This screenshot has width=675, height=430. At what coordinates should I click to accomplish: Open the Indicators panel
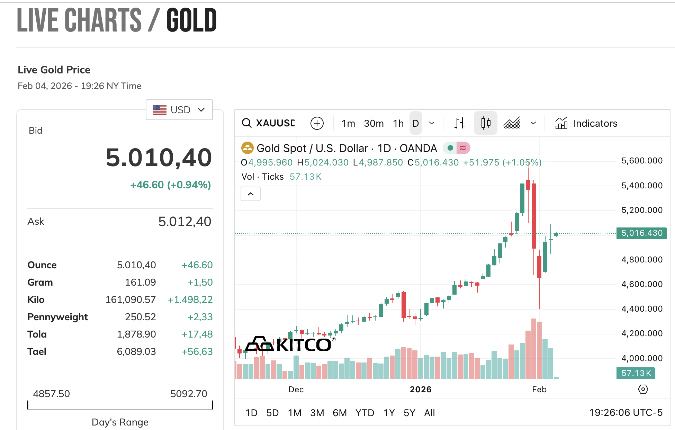pyautogui.click(x=586, y=123)
